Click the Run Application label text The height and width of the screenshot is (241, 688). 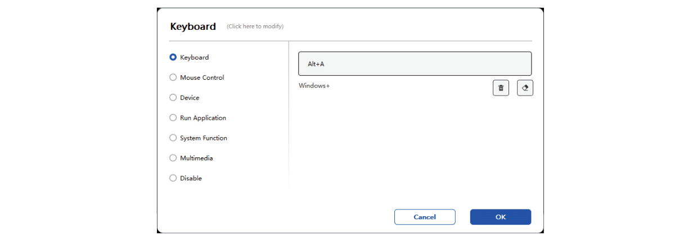203,118
